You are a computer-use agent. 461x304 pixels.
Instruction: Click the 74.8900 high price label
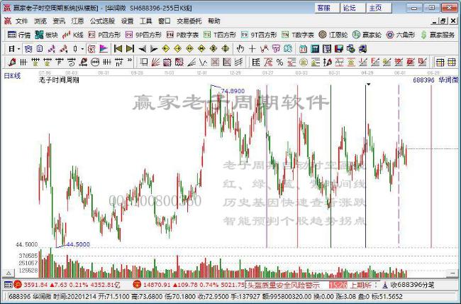tap(233, 91)
